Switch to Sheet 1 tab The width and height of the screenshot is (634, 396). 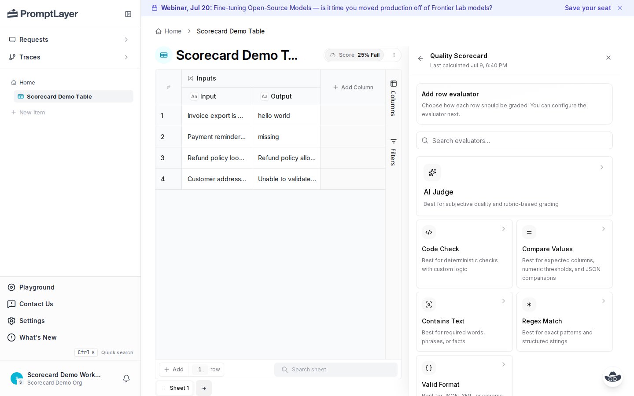click(175, 388)
